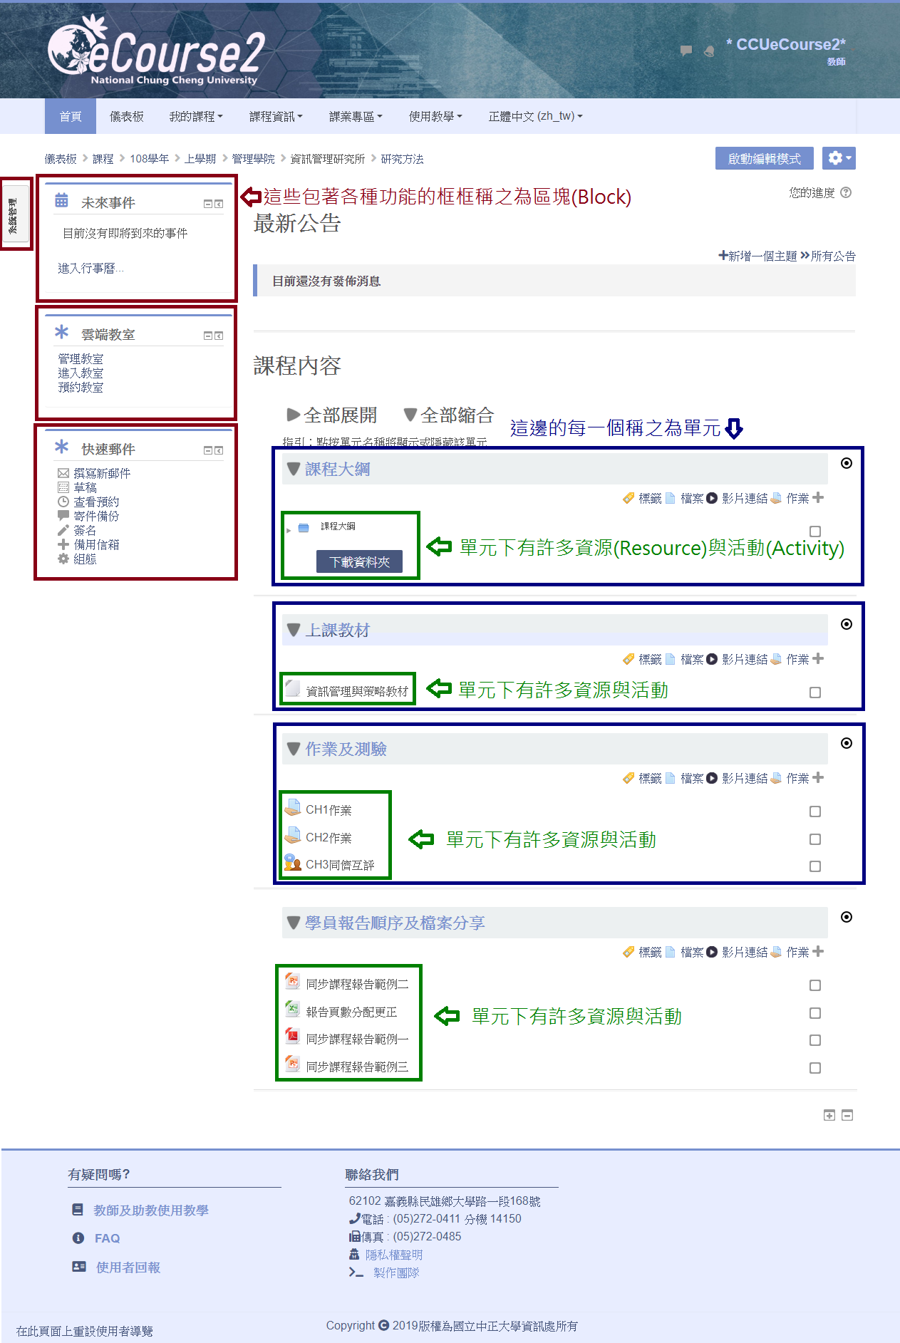Tick the completion box for 同步課程報告範例二

[815, 985]
